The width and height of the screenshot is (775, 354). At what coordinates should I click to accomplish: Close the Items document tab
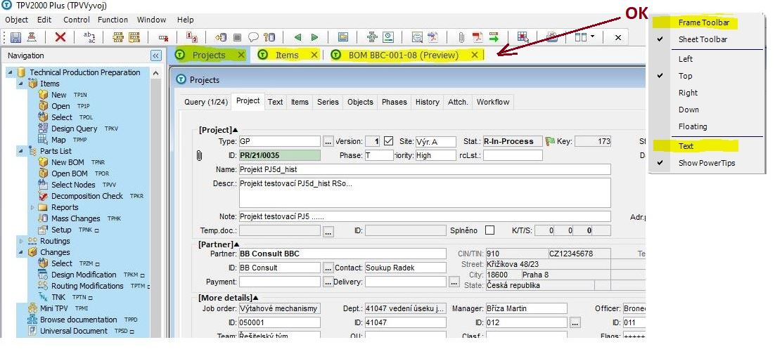313,55
